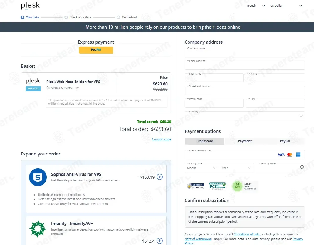Click the Total saved $69.29 text
The width and height of the screenshot is (314, 245).
tap(154, 122)
